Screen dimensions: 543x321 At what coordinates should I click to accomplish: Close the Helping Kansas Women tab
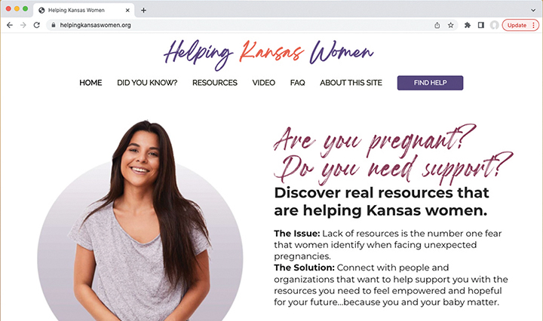point(127,11)
